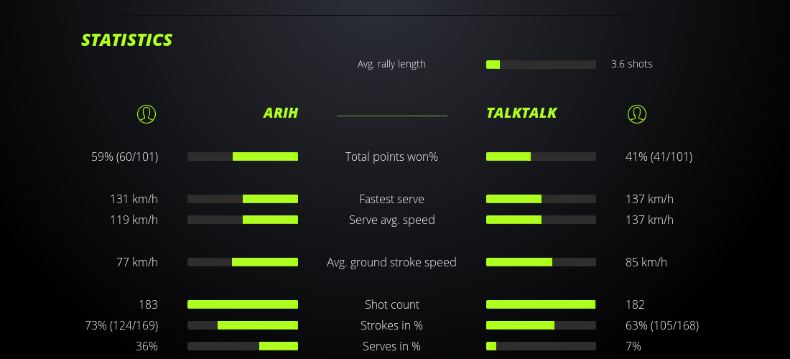The image size is (790, 359).
Task: Click TALKTALK's 63% (105/168) value
Action: [661, 325]
